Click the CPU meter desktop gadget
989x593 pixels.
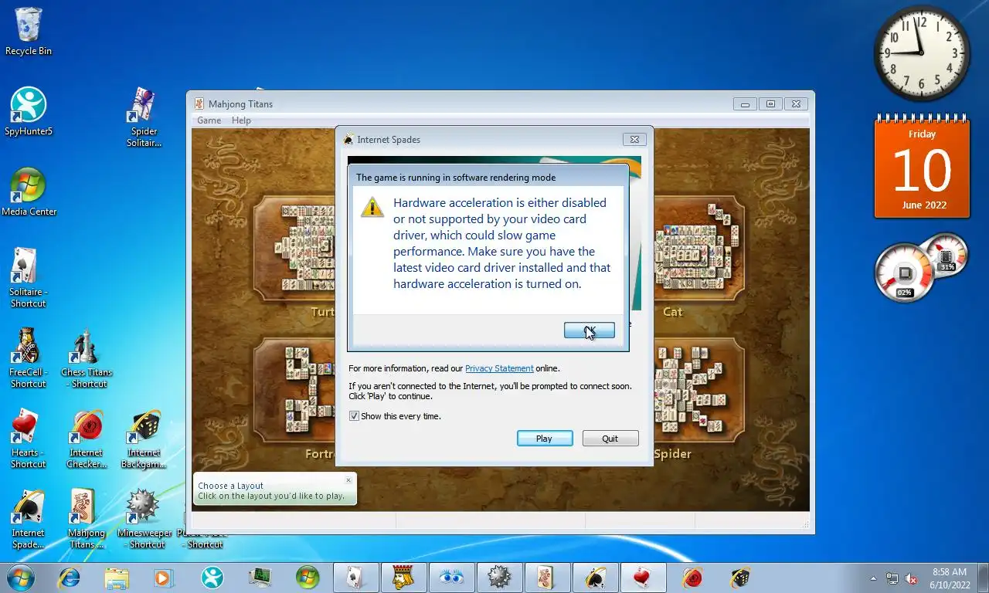(x=921, y=267)
